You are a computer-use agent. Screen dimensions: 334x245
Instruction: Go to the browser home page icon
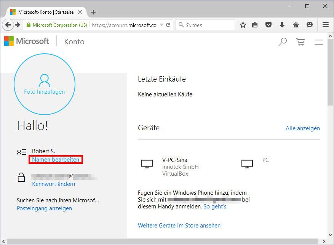click(x=296, y=25)
